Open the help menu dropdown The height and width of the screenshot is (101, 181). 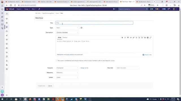[x=169, y=9]
